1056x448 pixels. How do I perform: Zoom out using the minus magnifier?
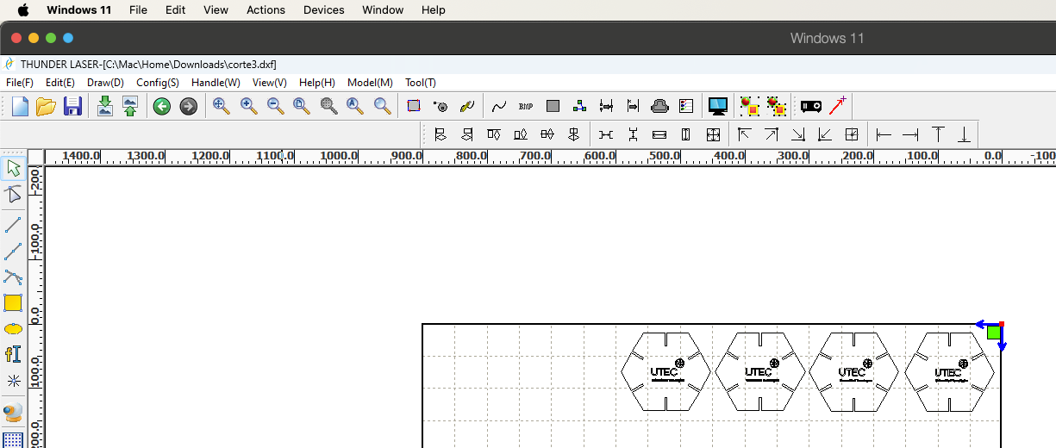275,106
